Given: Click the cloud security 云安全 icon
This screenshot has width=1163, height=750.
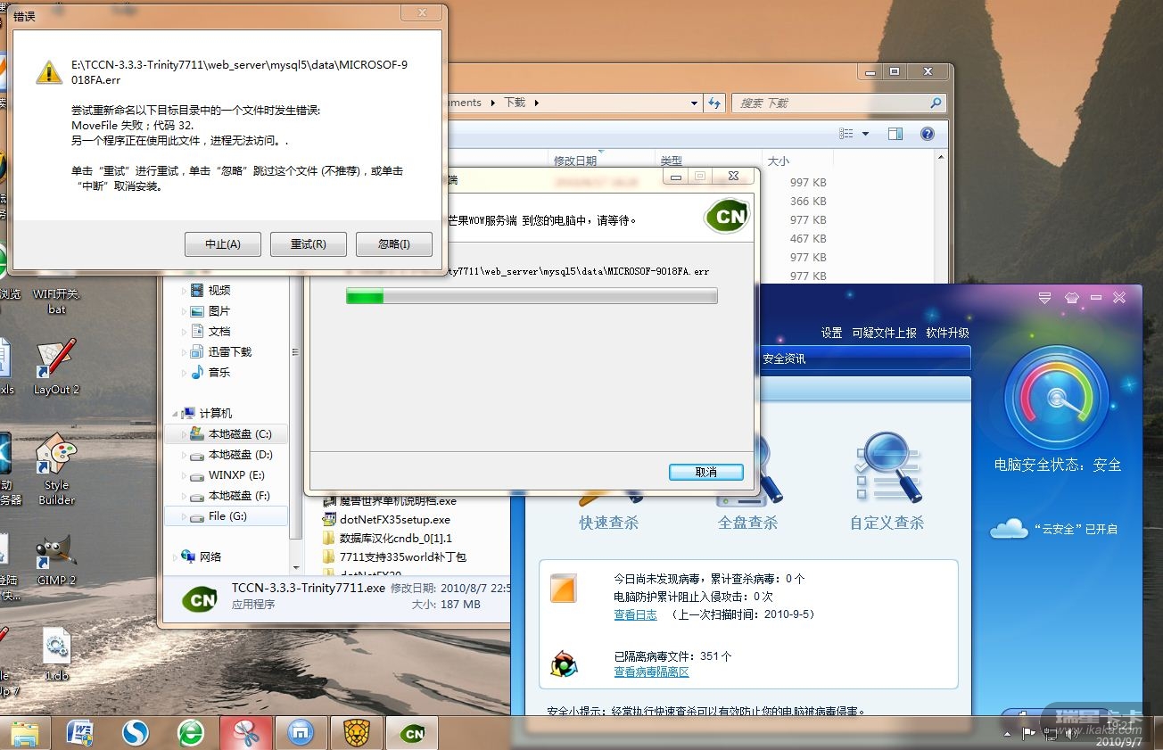Looking at the screenshot, I should click(1010, 528).
